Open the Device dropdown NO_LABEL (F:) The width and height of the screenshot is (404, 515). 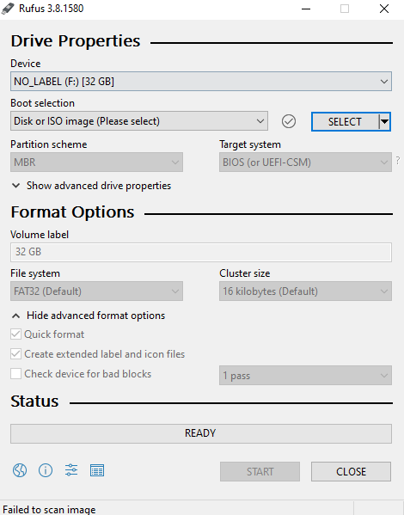coord(201,81)
